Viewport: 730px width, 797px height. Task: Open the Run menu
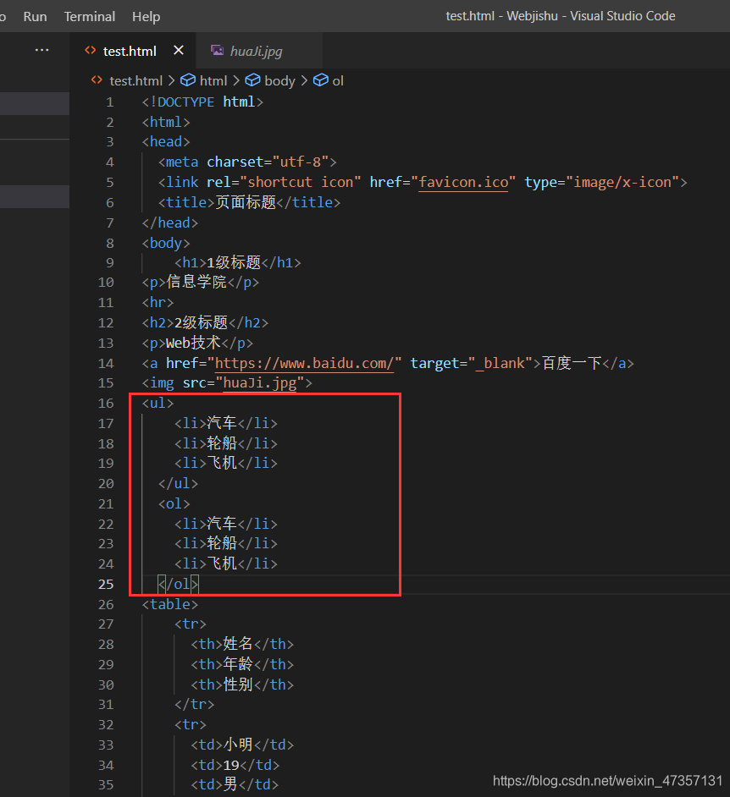click(x=35, y=17)
